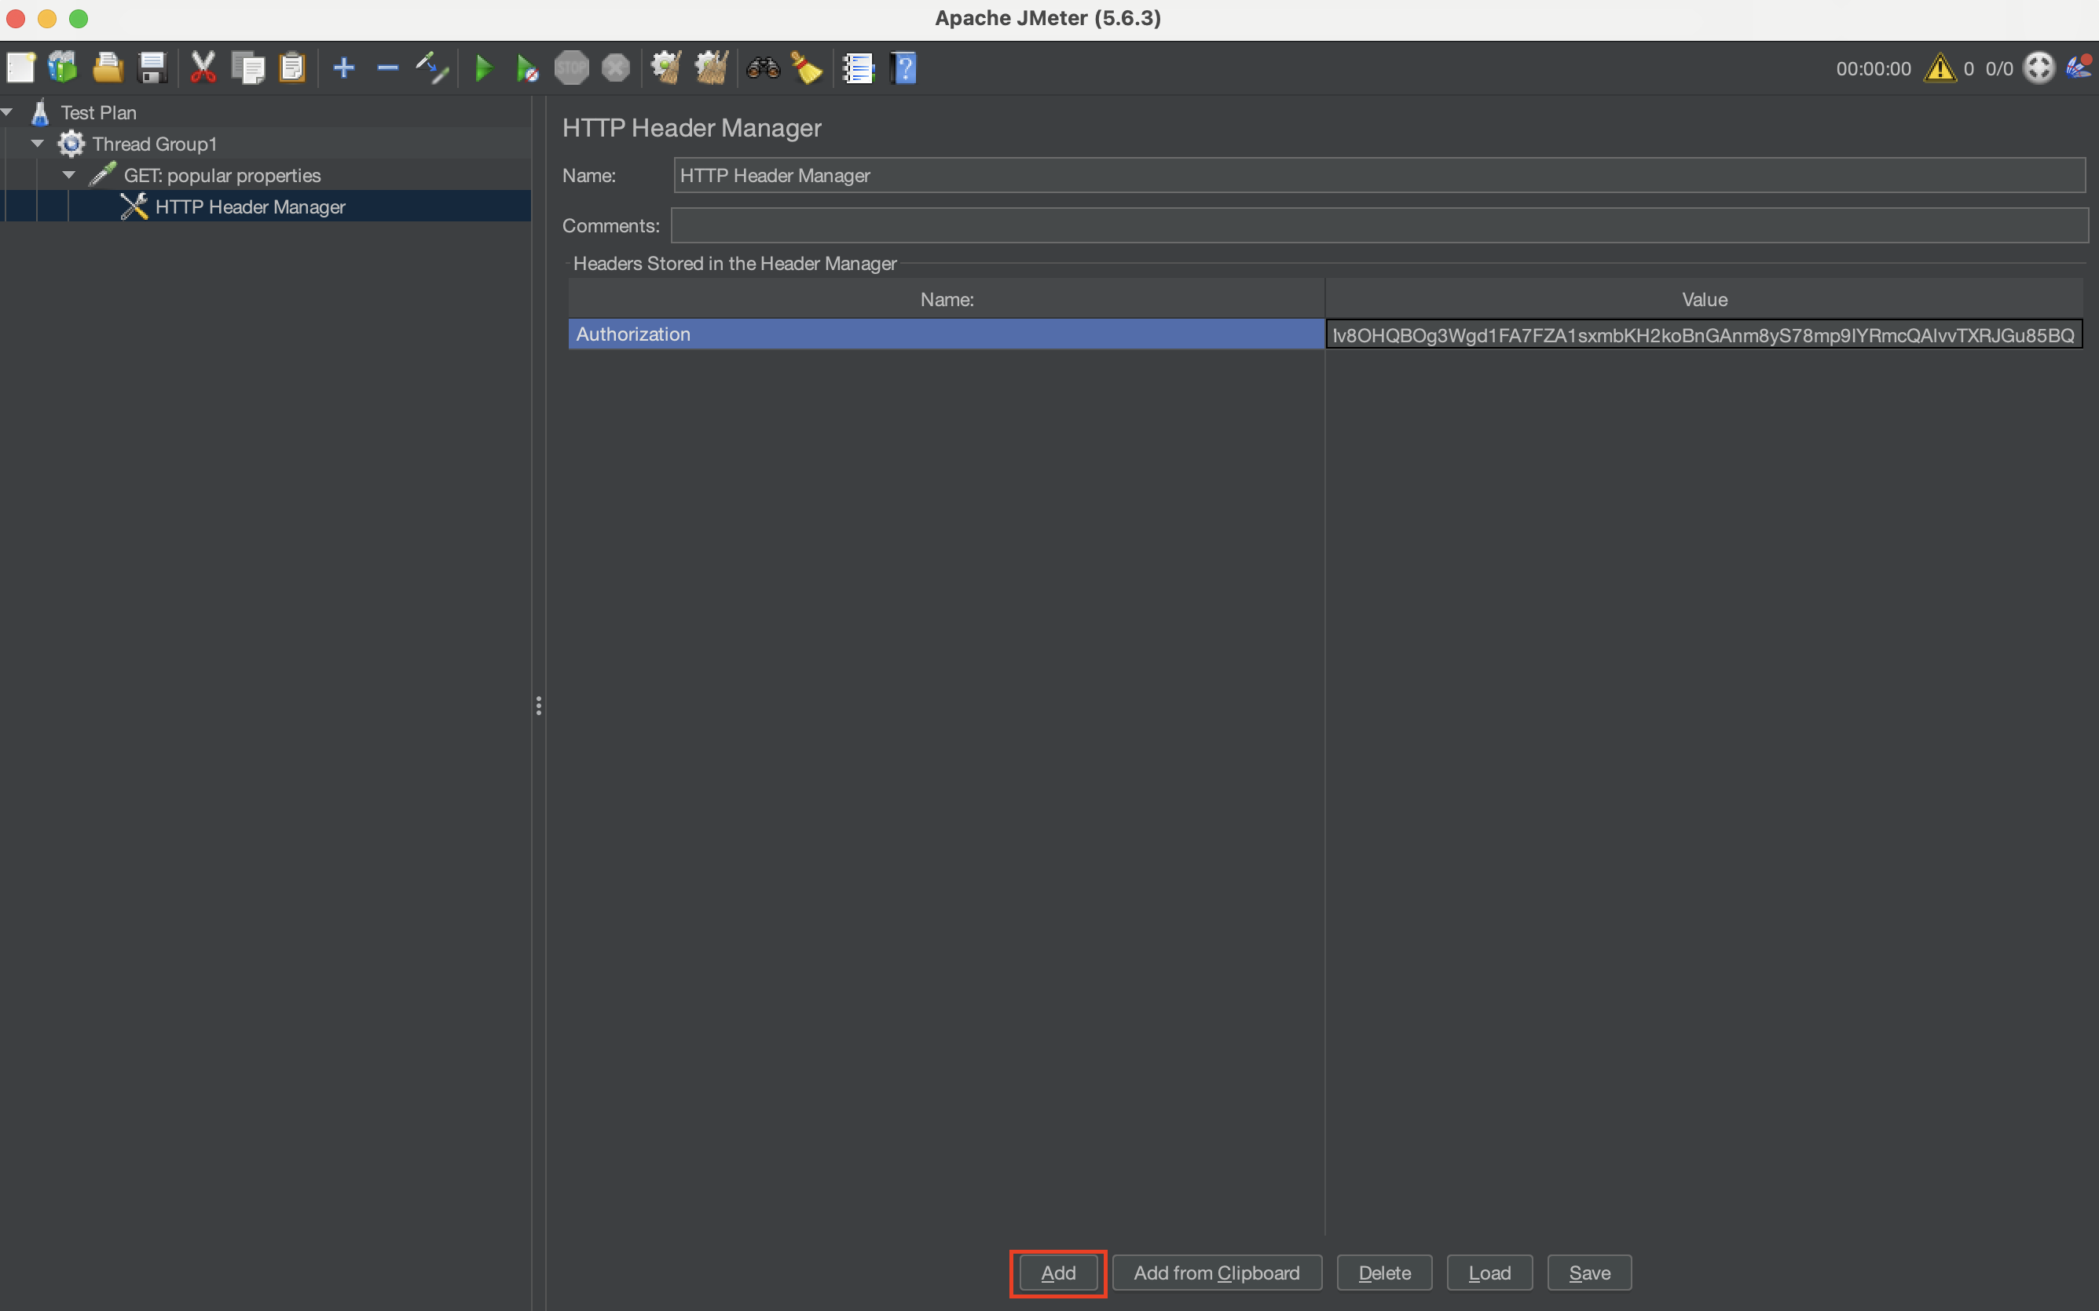Viewport: 2099px width, 1311px height.
Task: Open the Templates icon in the toolbar
Action: pos(64,68)
